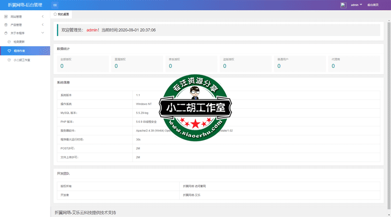Screen dimensions: 391x217
Task: Toggle the sidebar collapse icon in header
Action: (55, 5)
